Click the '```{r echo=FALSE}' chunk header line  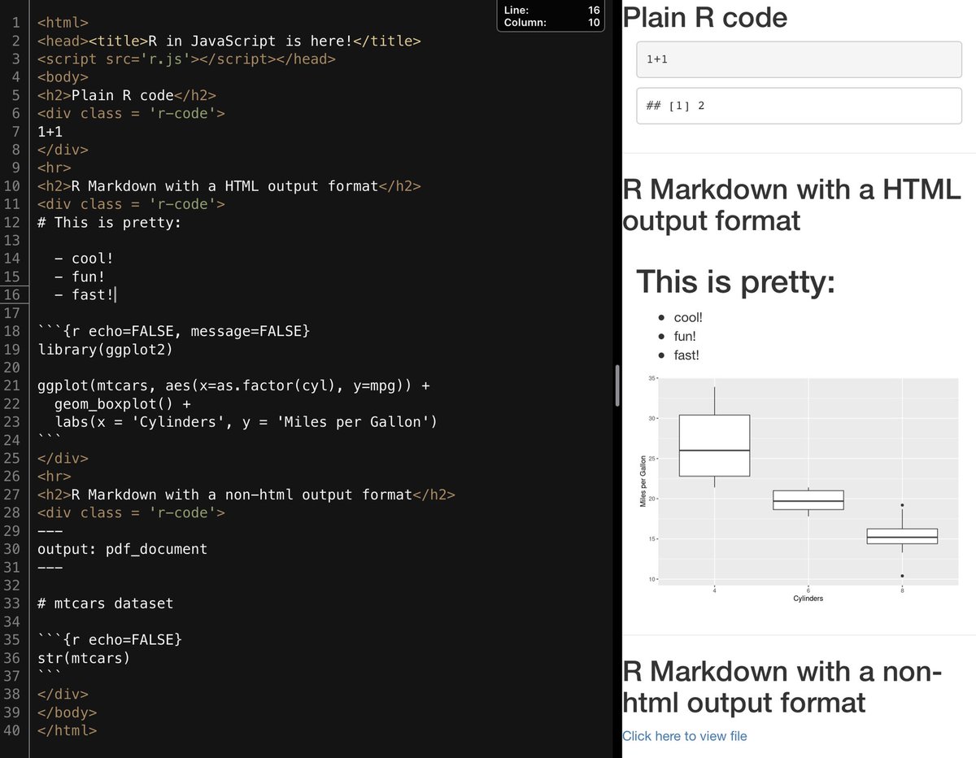pyautogui.click(x=110, y=640)
